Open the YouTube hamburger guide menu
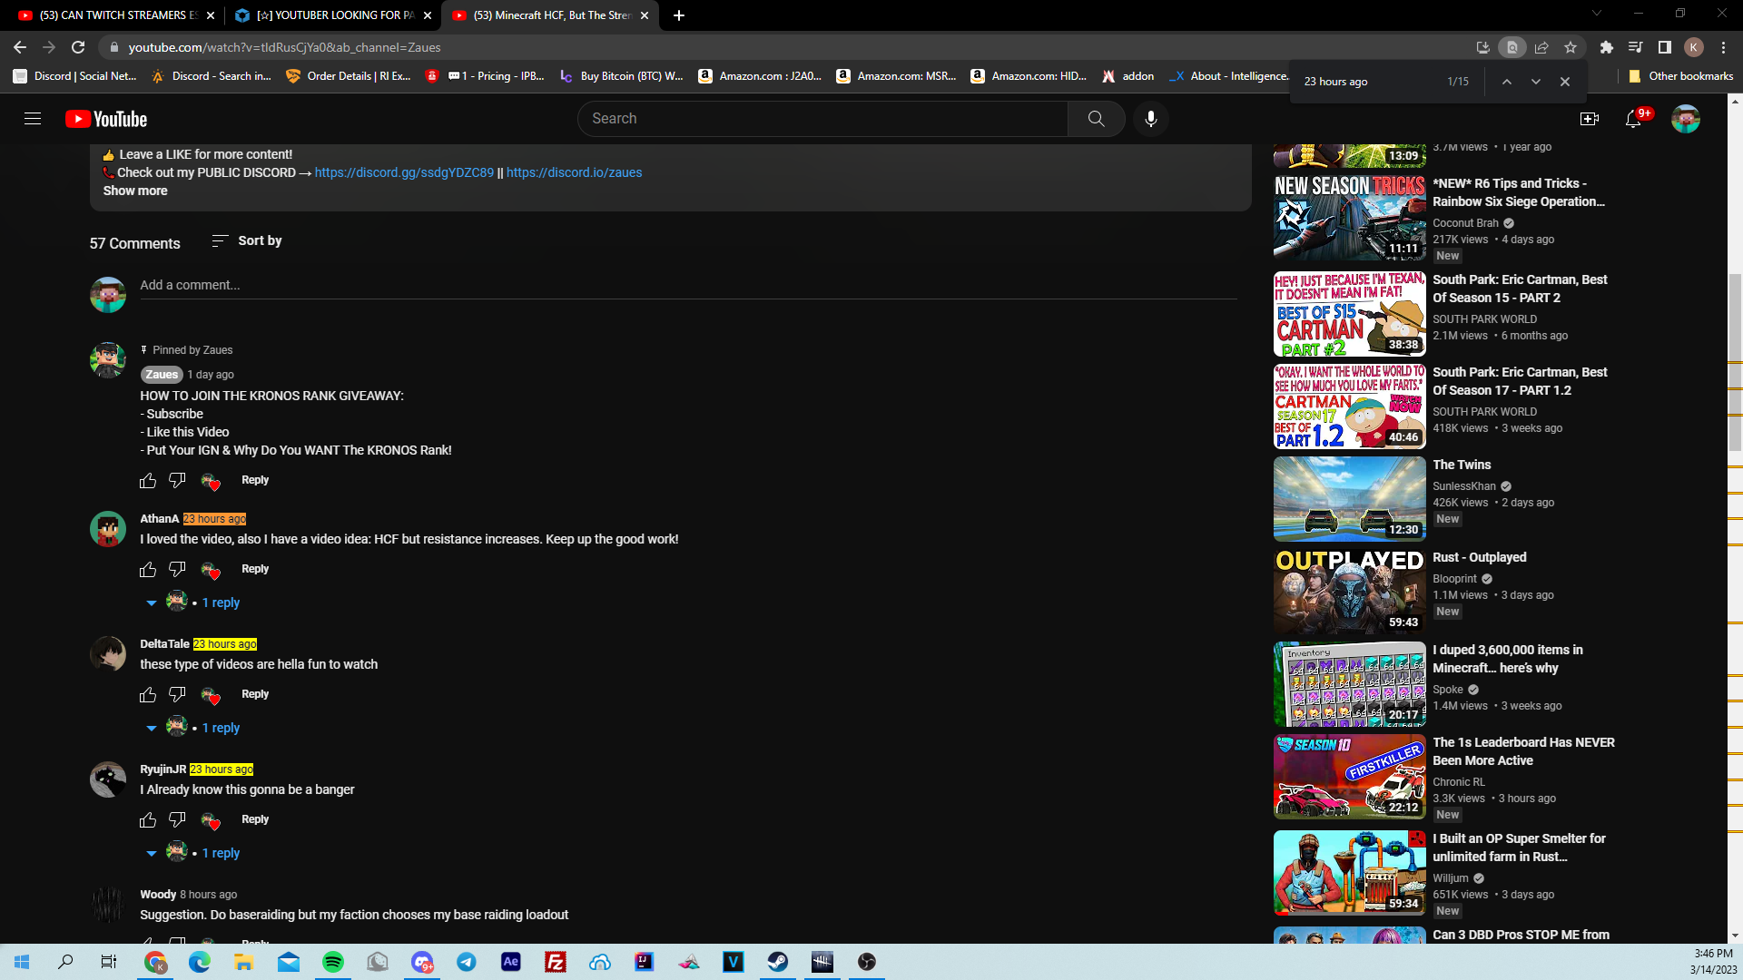Image resolution: width=1743 pixels, height=980 pixels. click(33, 119)
